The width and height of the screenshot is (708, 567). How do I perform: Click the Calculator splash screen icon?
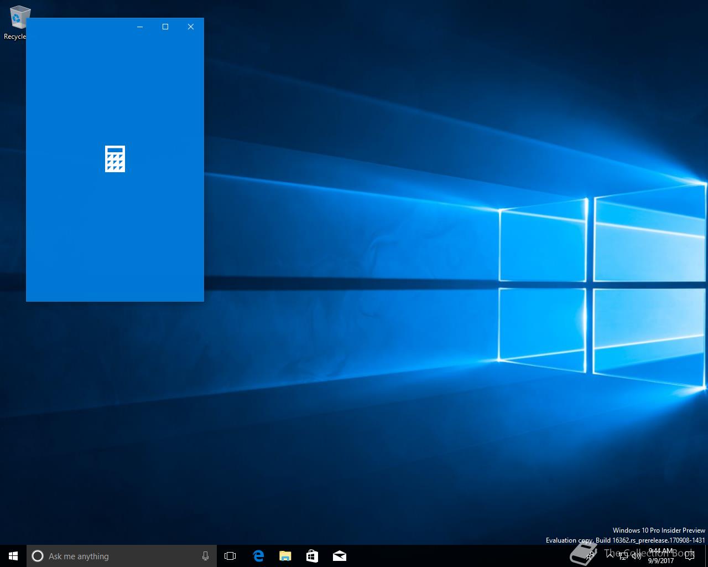tap(115, 159)
